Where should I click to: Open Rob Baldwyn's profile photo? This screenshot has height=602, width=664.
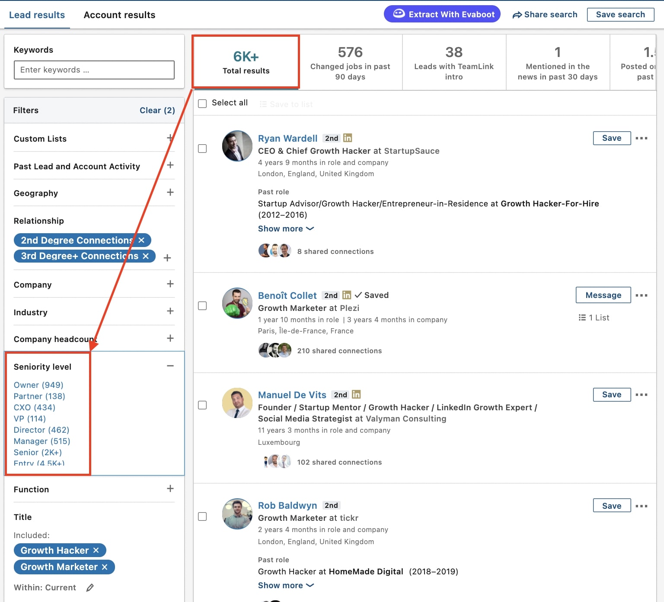tap(237, 514)
